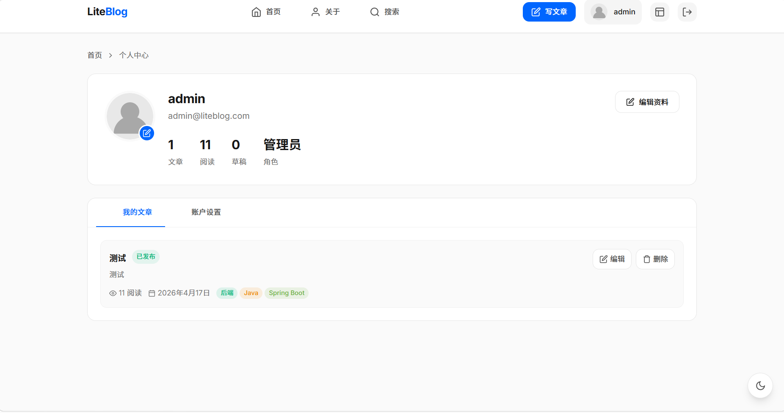The height and width of the screenshot is (413, 784).
Task: Open the admin dashboard panel icon
Action: point(660,12)
